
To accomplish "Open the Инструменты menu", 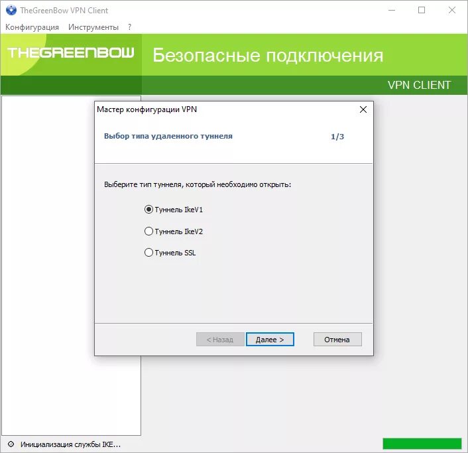I will tap(93, 27).
